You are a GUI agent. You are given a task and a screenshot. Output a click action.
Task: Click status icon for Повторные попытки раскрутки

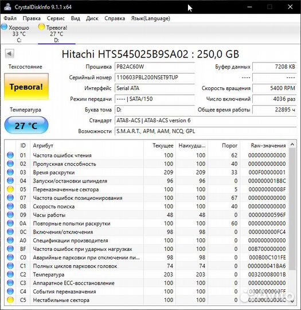pyautogui.click(x=10, y=223)
